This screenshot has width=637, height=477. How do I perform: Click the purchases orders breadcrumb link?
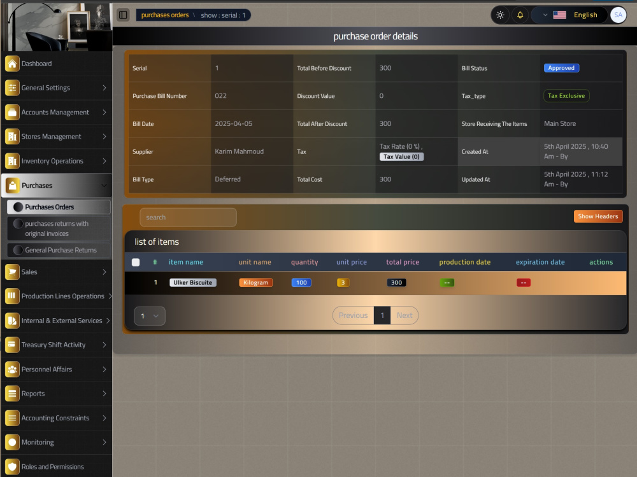point(165,15)
